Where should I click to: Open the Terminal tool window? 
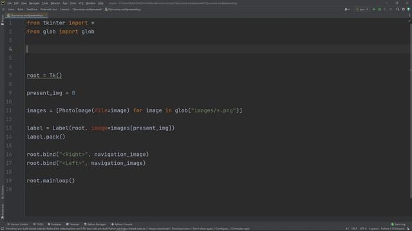tap(73, 225)
